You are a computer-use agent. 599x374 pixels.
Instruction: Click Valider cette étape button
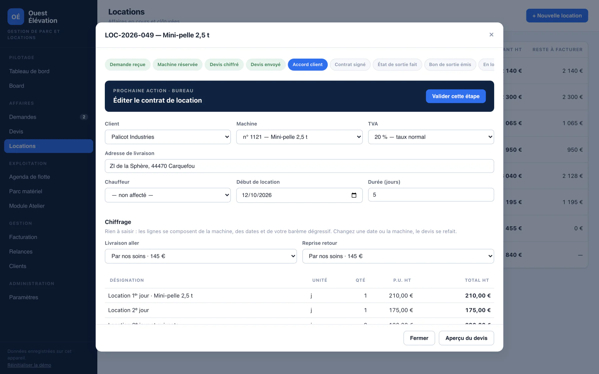pyautogui.click(x=455, y=96)
